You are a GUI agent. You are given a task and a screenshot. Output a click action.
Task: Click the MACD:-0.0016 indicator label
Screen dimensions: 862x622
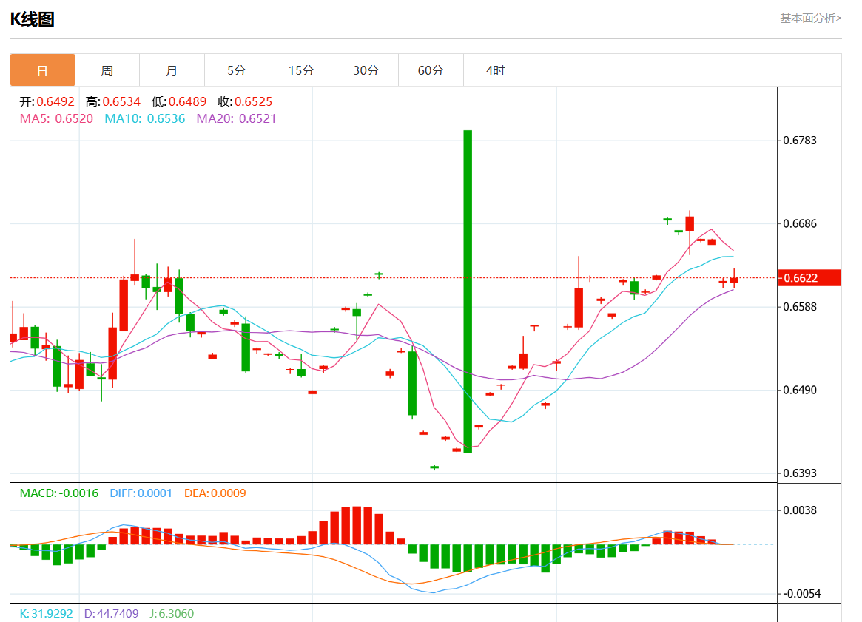point(59,493)
